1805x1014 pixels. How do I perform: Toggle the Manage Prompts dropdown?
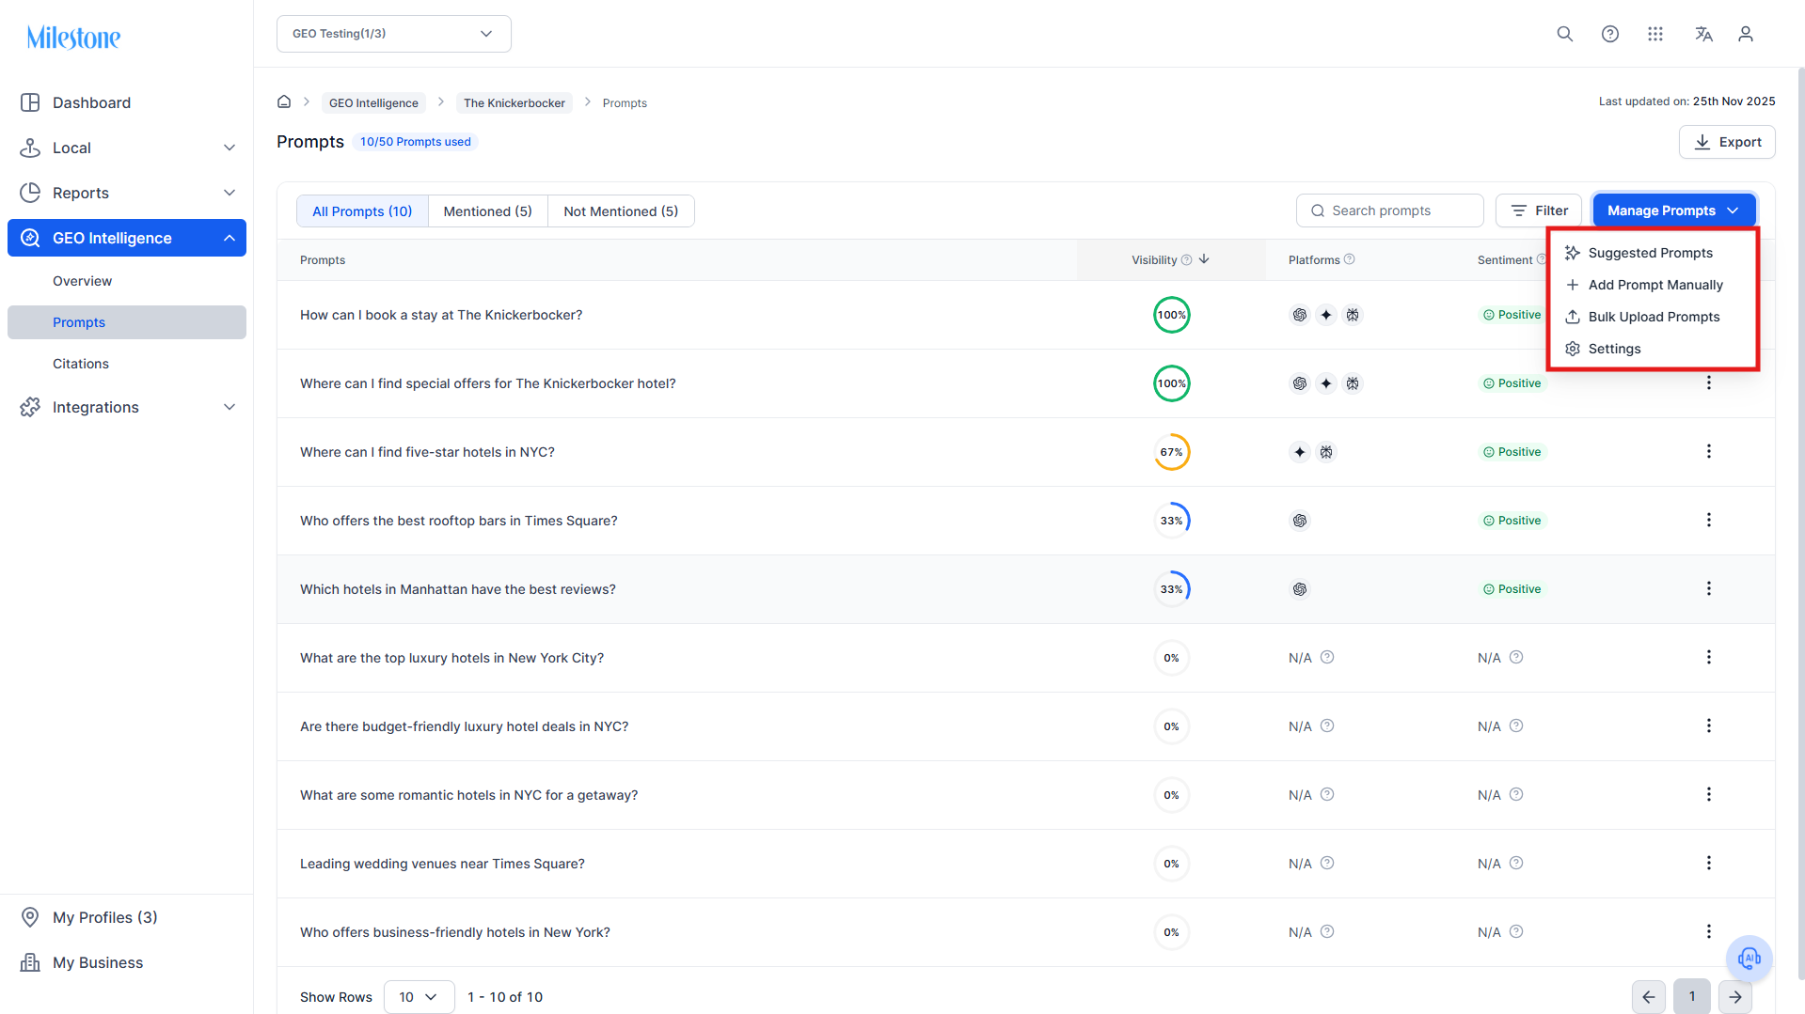point(1674,211)
